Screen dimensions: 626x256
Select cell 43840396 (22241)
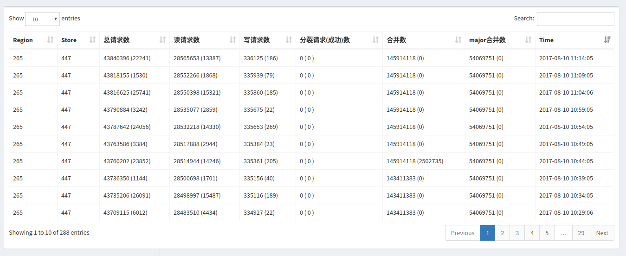tap(127, 58)
